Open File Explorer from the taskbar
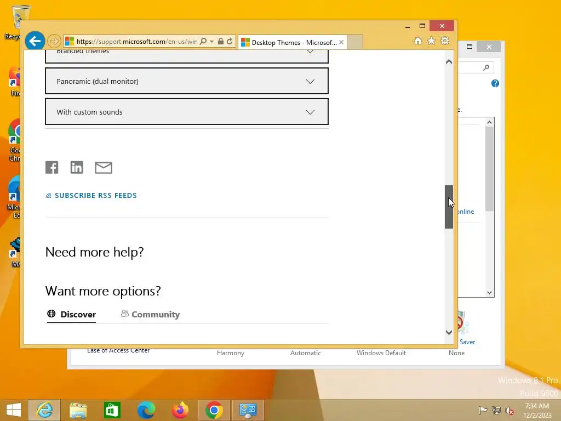561x421 pixels. (x=78, y=410)
